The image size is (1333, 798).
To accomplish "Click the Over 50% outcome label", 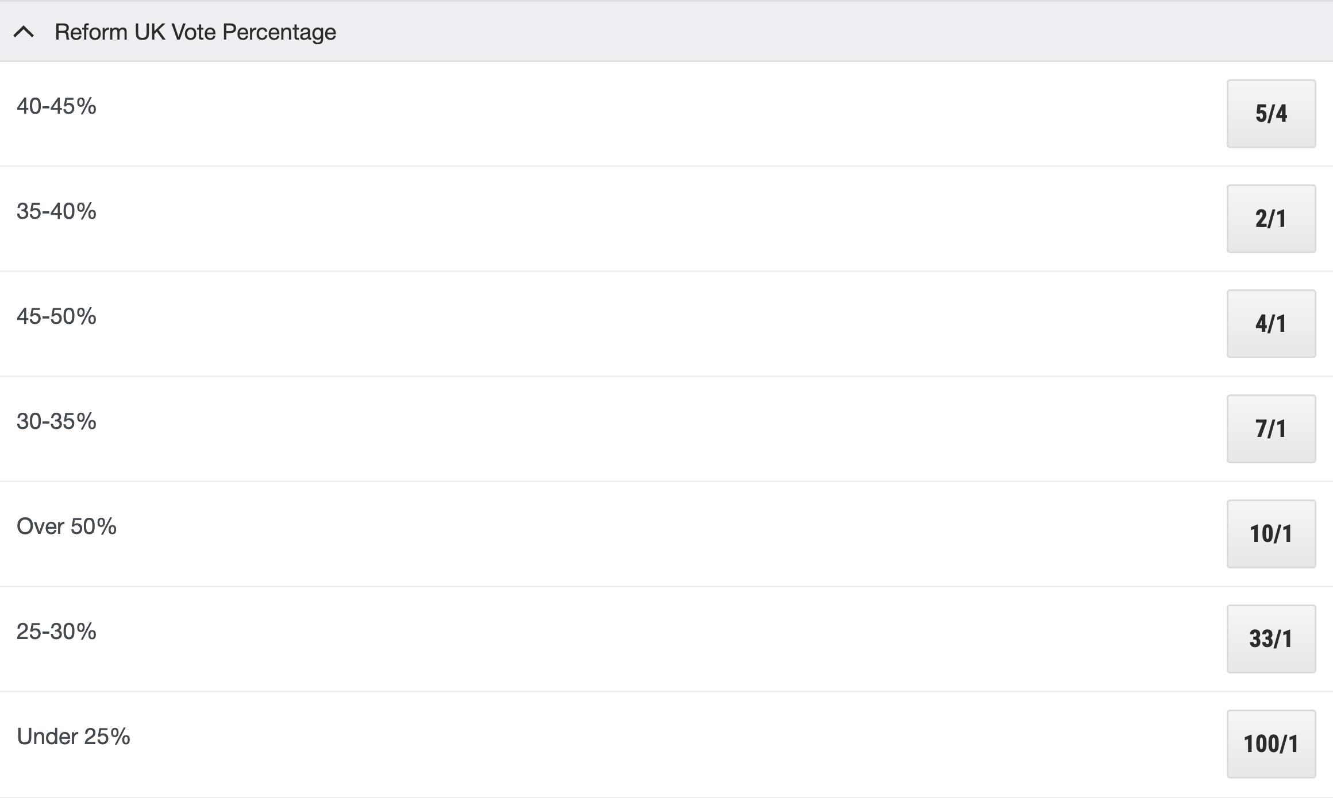I will coord(67,526).
